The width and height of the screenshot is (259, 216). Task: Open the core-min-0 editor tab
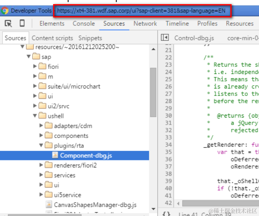coord(243,38)
